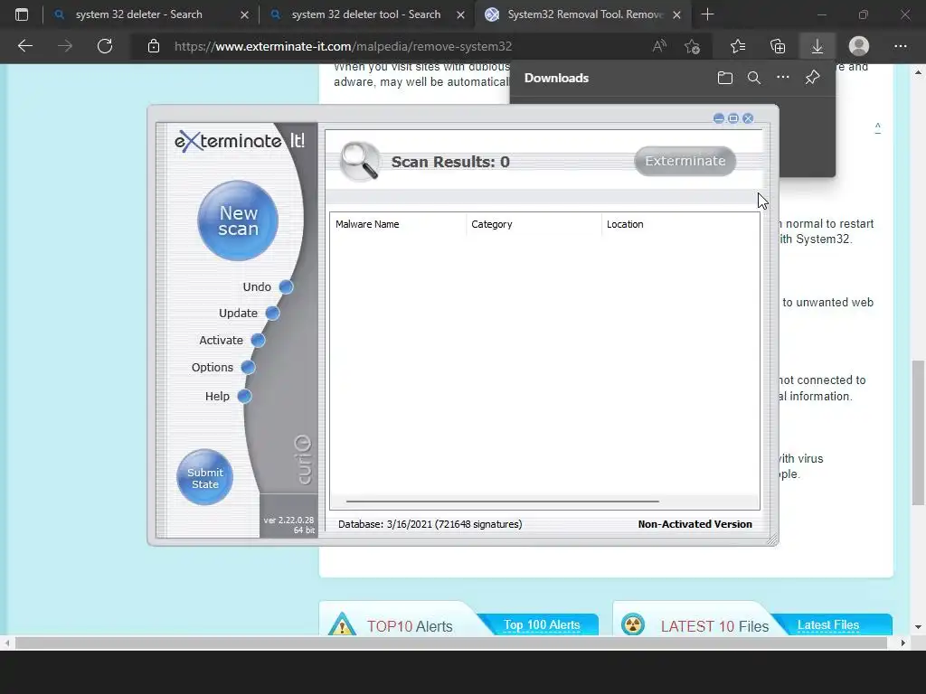View site information lock icon
926x694 pixels.
(154, 46)
